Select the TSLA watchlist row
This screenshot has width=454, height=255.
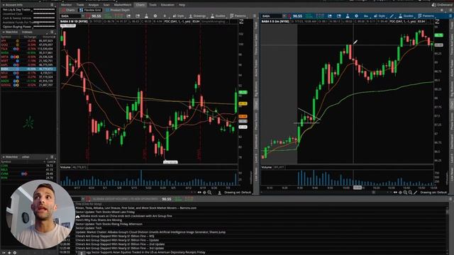click(28, 49)
